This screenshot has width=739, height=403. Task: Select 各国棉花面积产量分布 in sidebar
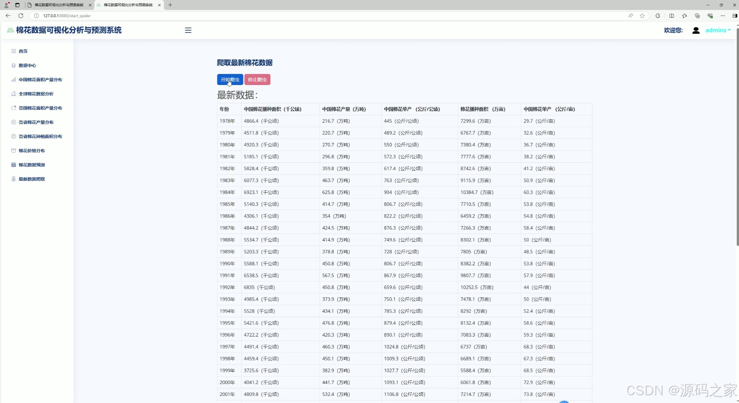point(40,108)
